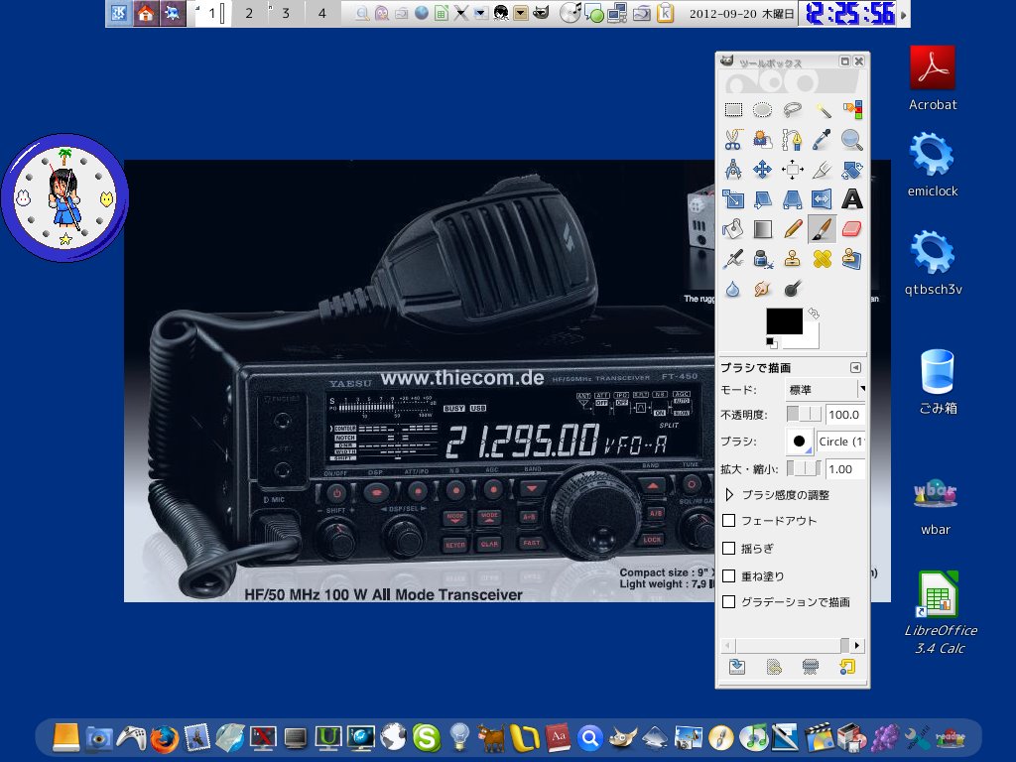Reset tool options with the reset button

point(846,667)
